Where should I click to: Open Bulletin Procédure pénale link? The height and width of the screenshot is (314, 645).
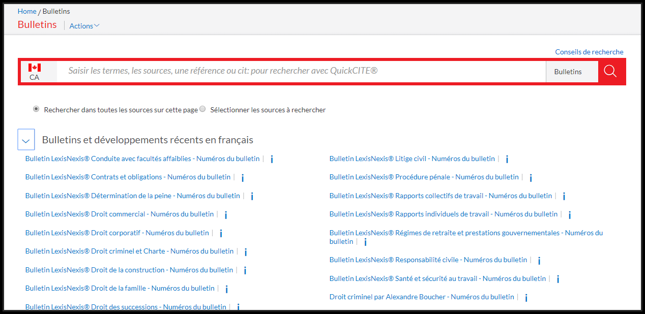click(424, 177)
